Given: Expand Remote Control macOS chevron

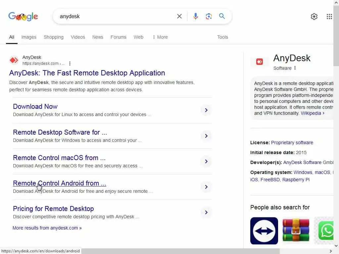Looking at the screenshot, I should pos(206,161).
